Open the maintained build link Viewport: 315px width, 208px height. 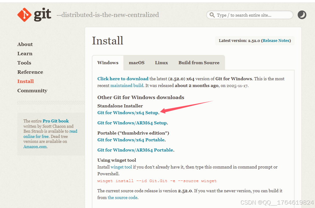point(127,86)
